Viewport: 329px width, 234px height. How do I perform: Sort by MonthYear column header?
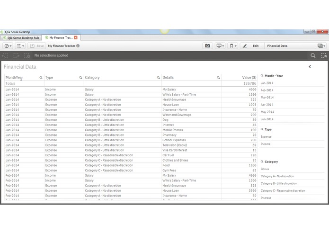click(x=14, y=77)
